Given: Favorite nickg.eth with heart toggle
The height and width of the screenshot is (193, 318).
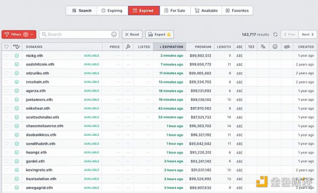Looking at the screenshot, I should click(x=6, y=55).
